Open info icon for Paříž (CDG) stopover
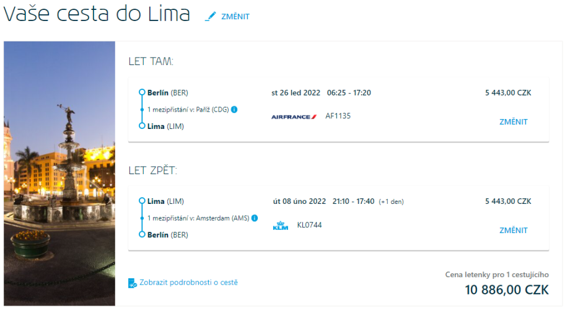The width and height of the screenshot is (570, 313). [234, 110]
